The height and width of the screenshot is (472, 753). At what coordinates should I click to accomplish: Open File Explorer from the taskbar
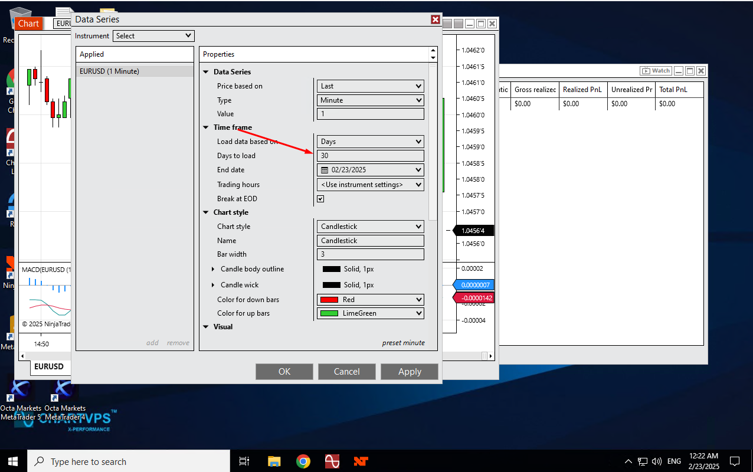pos(274,461)
